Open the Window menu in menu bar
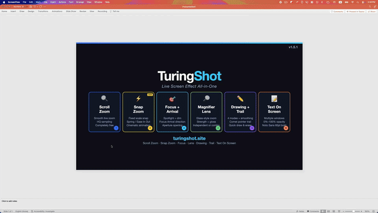 pyautogui.click(x=98, y=2)
